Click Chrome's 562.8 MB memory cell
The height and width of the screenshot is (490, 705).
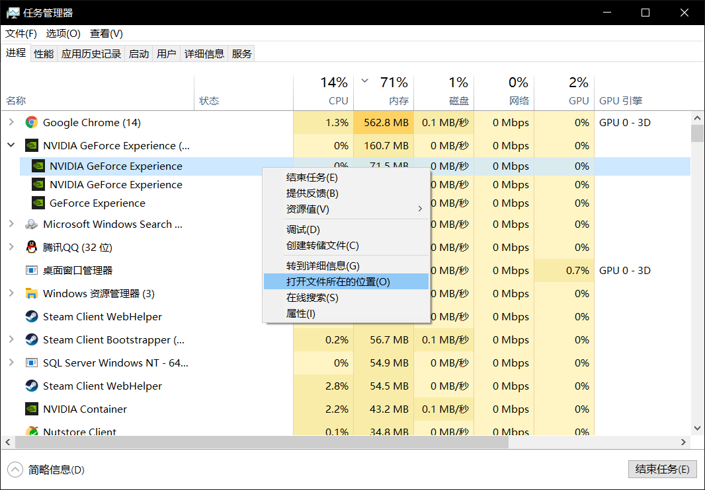tap(384, 123)
